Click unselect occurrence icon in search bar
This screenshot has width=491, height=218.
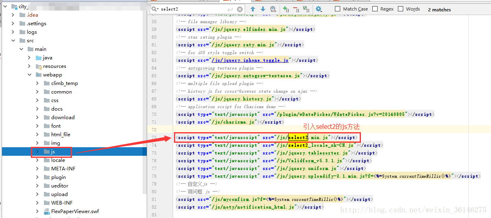(x=296, y=9)
